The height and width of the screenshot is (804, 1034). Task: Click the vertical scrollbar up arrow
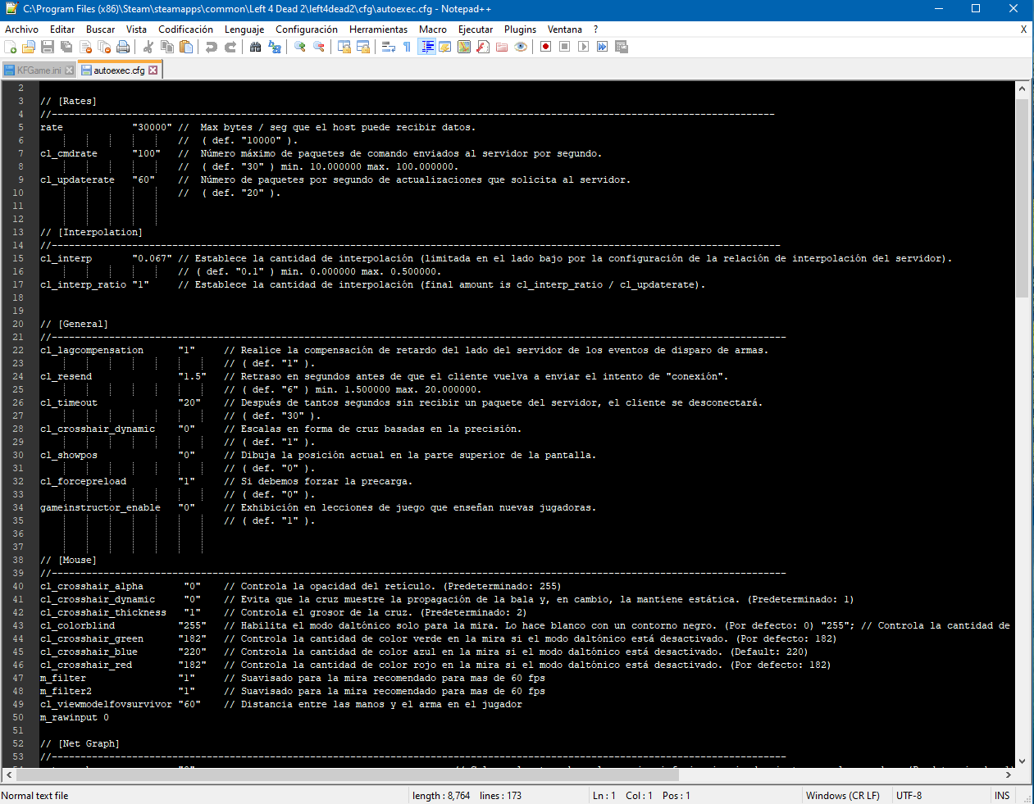tap(1023, 88)
